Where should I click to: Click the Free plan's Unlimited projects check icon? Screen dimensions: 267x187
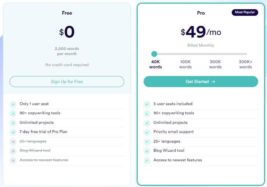click(x=13, y=123)
